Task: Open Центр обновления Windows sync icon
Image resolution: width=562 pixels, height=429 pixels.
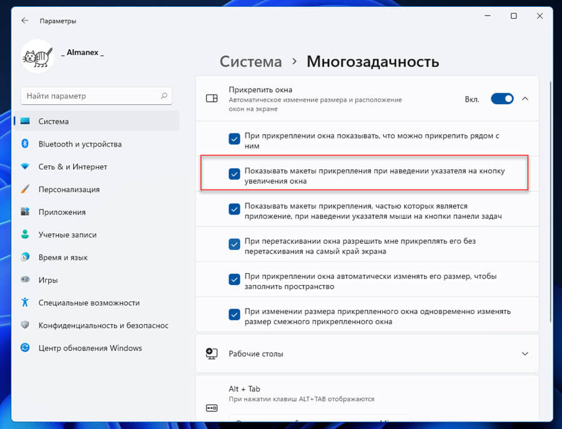Action: (25, 347)
